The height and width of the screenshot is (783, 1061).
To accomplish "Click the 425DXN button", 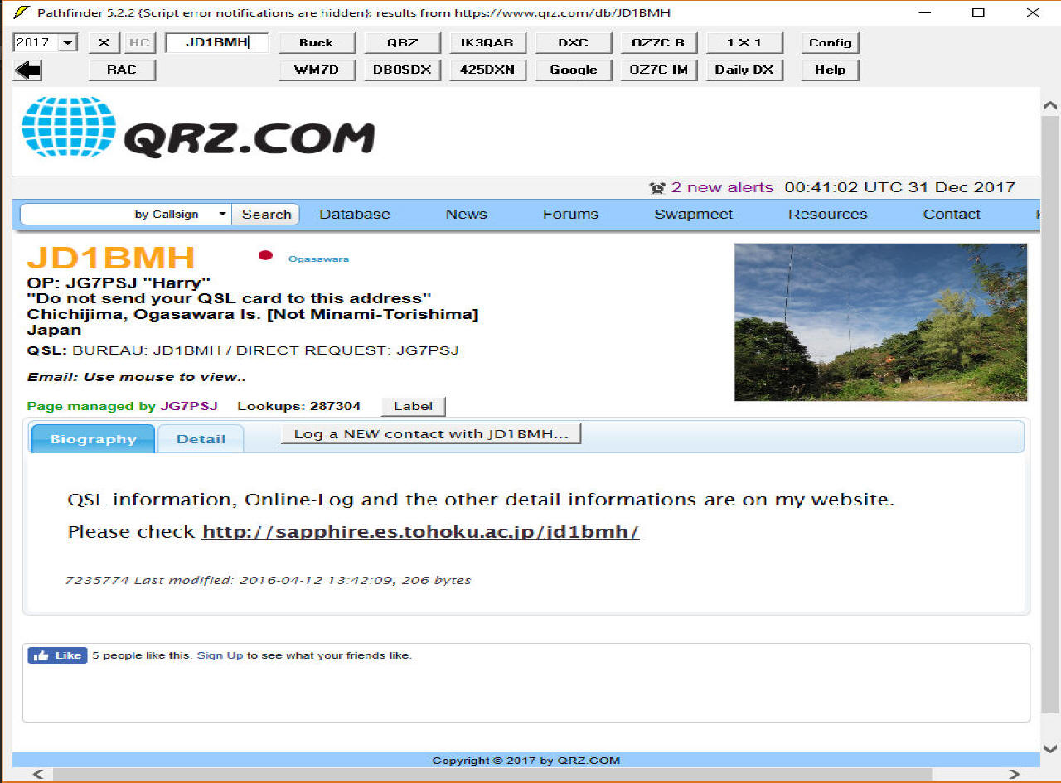I will (x=487, y=70).
